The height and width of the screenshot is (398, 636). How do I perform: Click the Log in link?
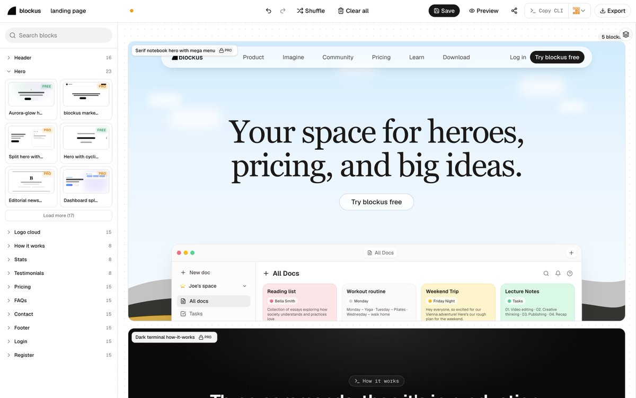(x=518, y=57)
